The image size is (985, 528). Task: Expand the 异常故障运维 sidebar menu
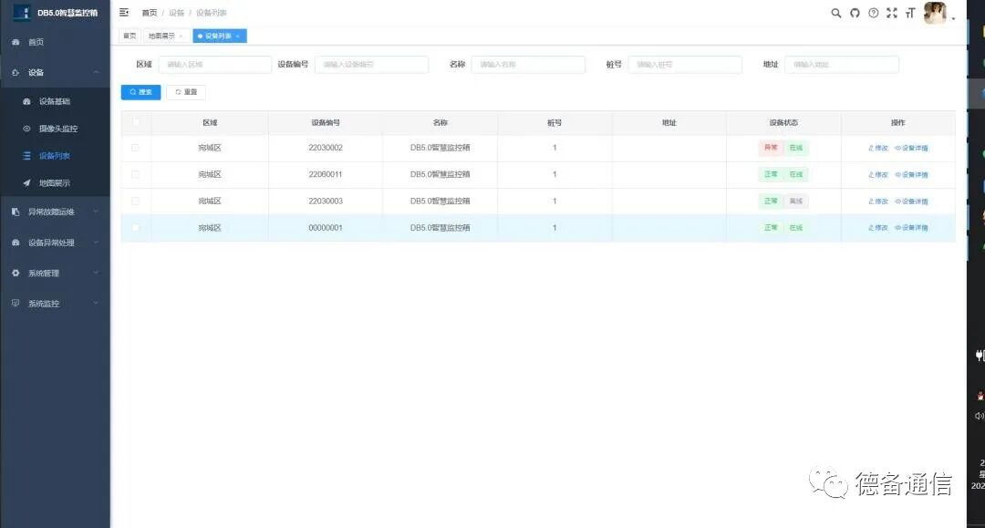coord(56,212)
